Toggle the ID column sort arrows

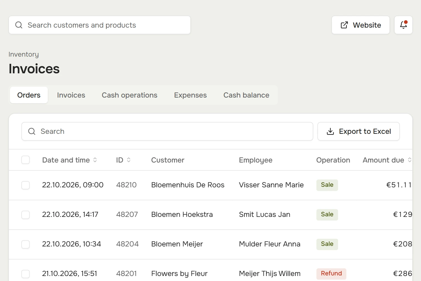coord(129,160)
